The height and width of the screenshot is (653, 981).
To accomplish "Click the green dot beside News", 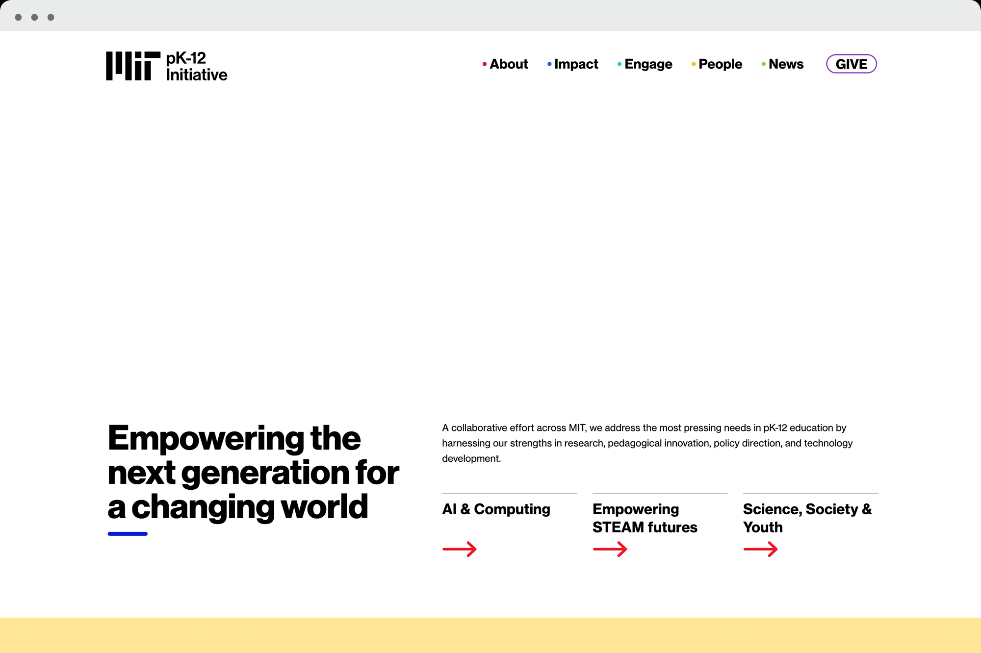I will [764, 64].
